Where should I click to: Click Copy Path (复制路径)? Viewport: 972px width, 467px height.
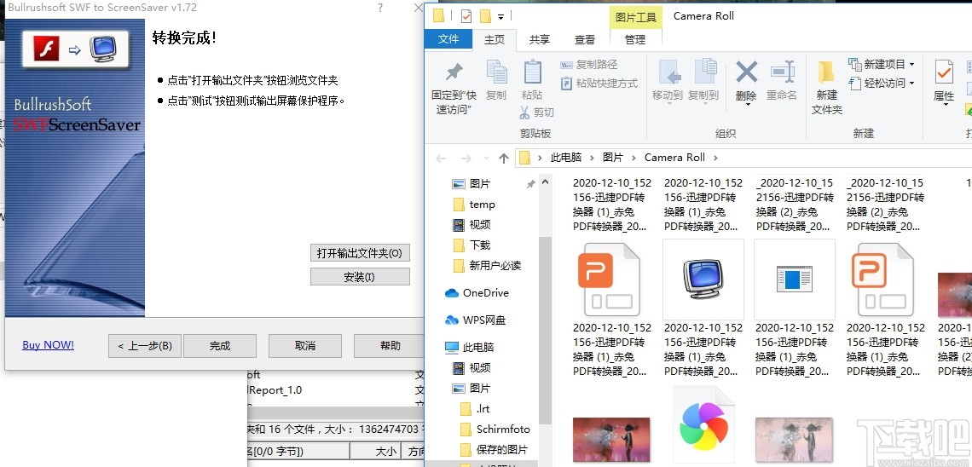[589, 65]
